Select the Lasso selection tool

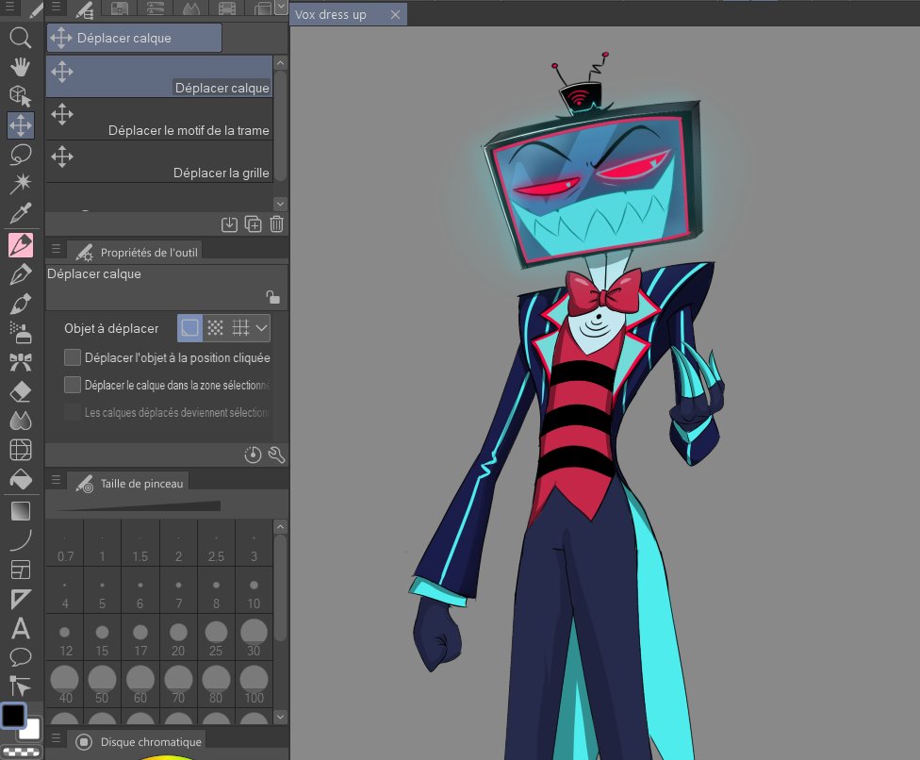tap(21, 155)
